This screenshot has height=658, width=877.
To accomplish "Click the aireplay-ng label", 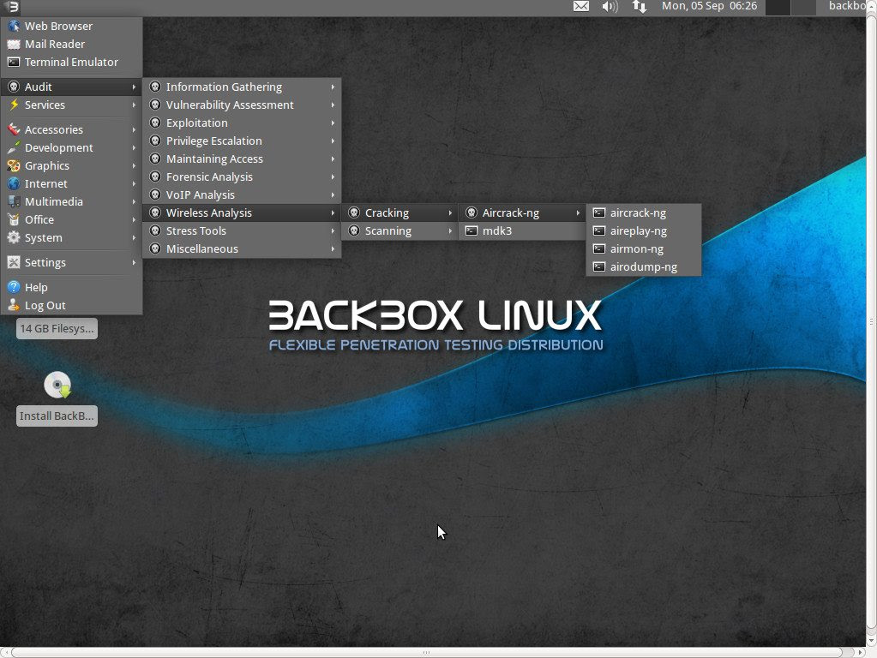I will pyautogui.click(x=638, y=231).
